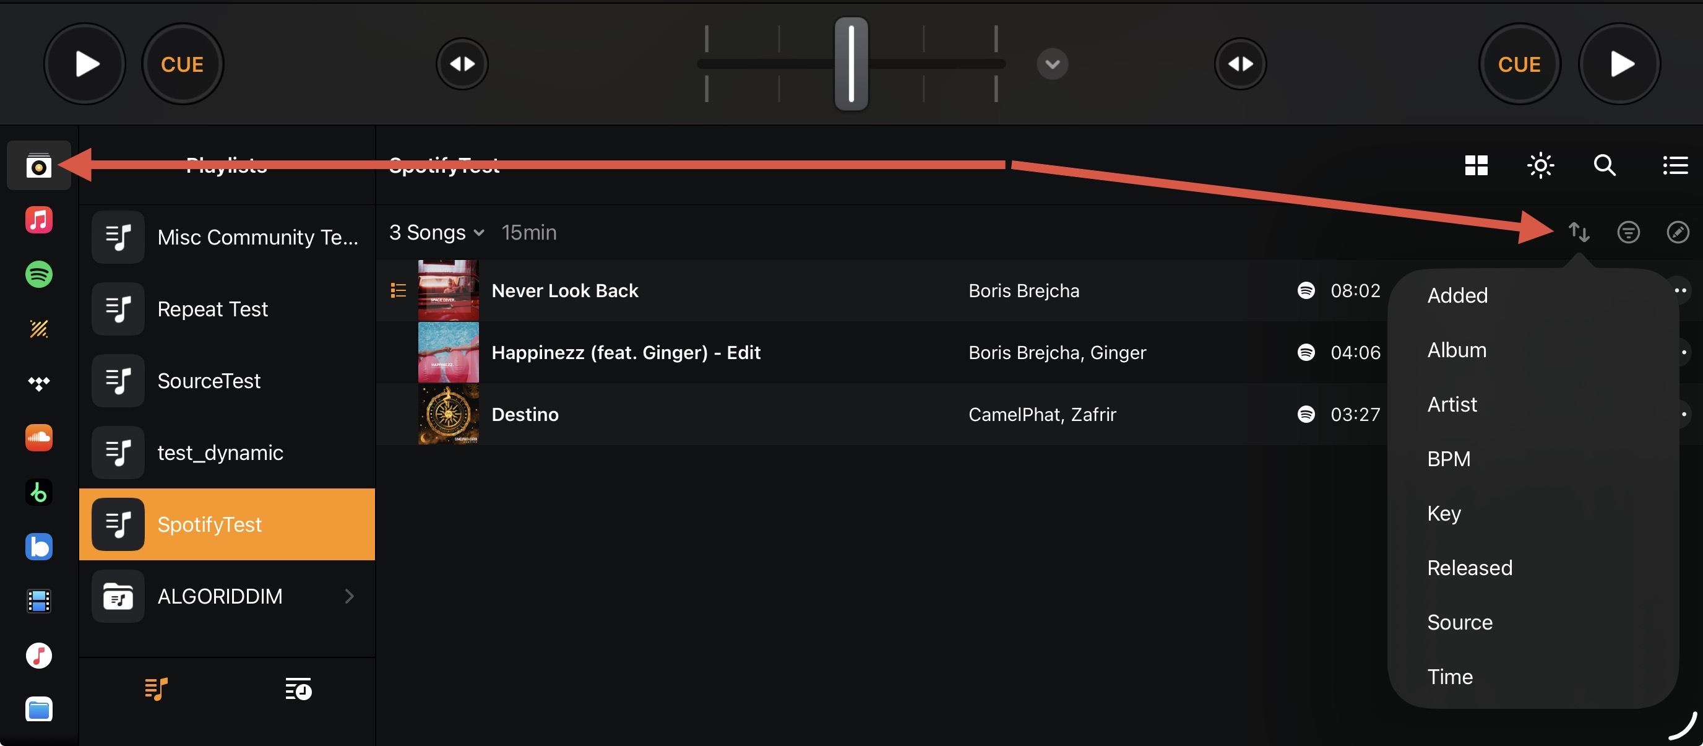The width and height of the screenshot is (1703, 746).
Task: Expand the ALGORIDDIM folder chevron
Action: [349, 596]
